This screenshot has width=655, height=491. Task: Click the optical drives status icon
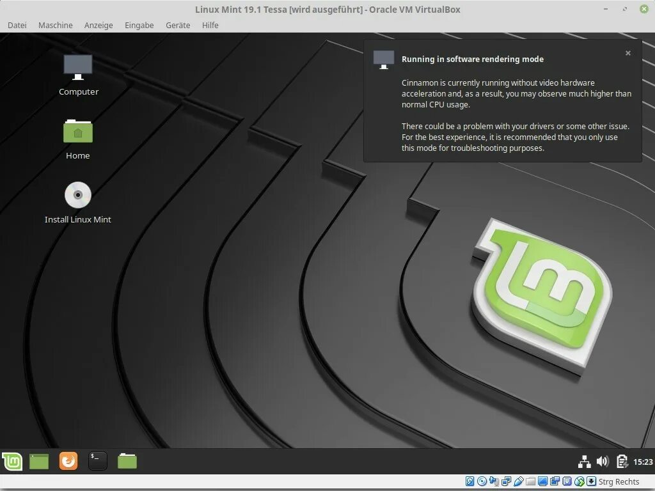tap(482, 481)
